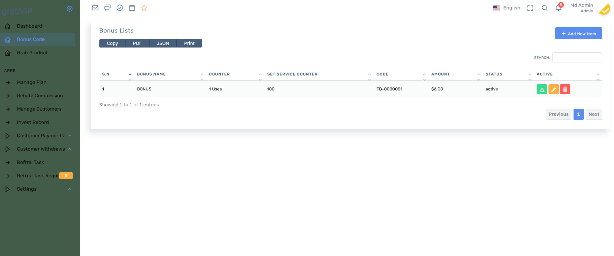Image resolution: width=614 pixels, height=256 pixels.
Task: Click the Search input field
Action: [577, 58]
